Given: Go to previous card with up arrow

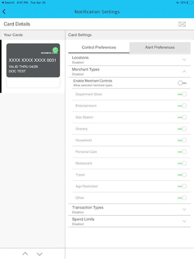Looking at the screenshot, I should (x=25, y=254).
